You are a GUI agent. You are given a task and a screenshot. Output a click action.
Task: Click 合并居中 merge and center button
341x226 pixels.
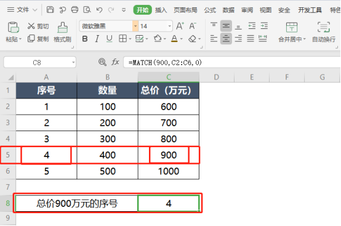pyautogui.click(x=292, y=32)
